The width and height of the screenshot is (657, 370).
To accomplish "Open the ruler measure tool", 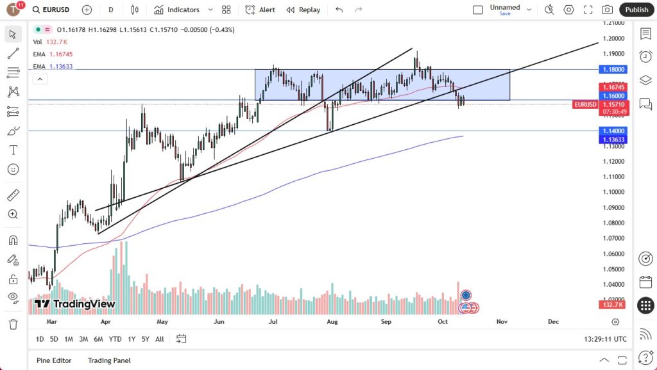I will [13, 195].
